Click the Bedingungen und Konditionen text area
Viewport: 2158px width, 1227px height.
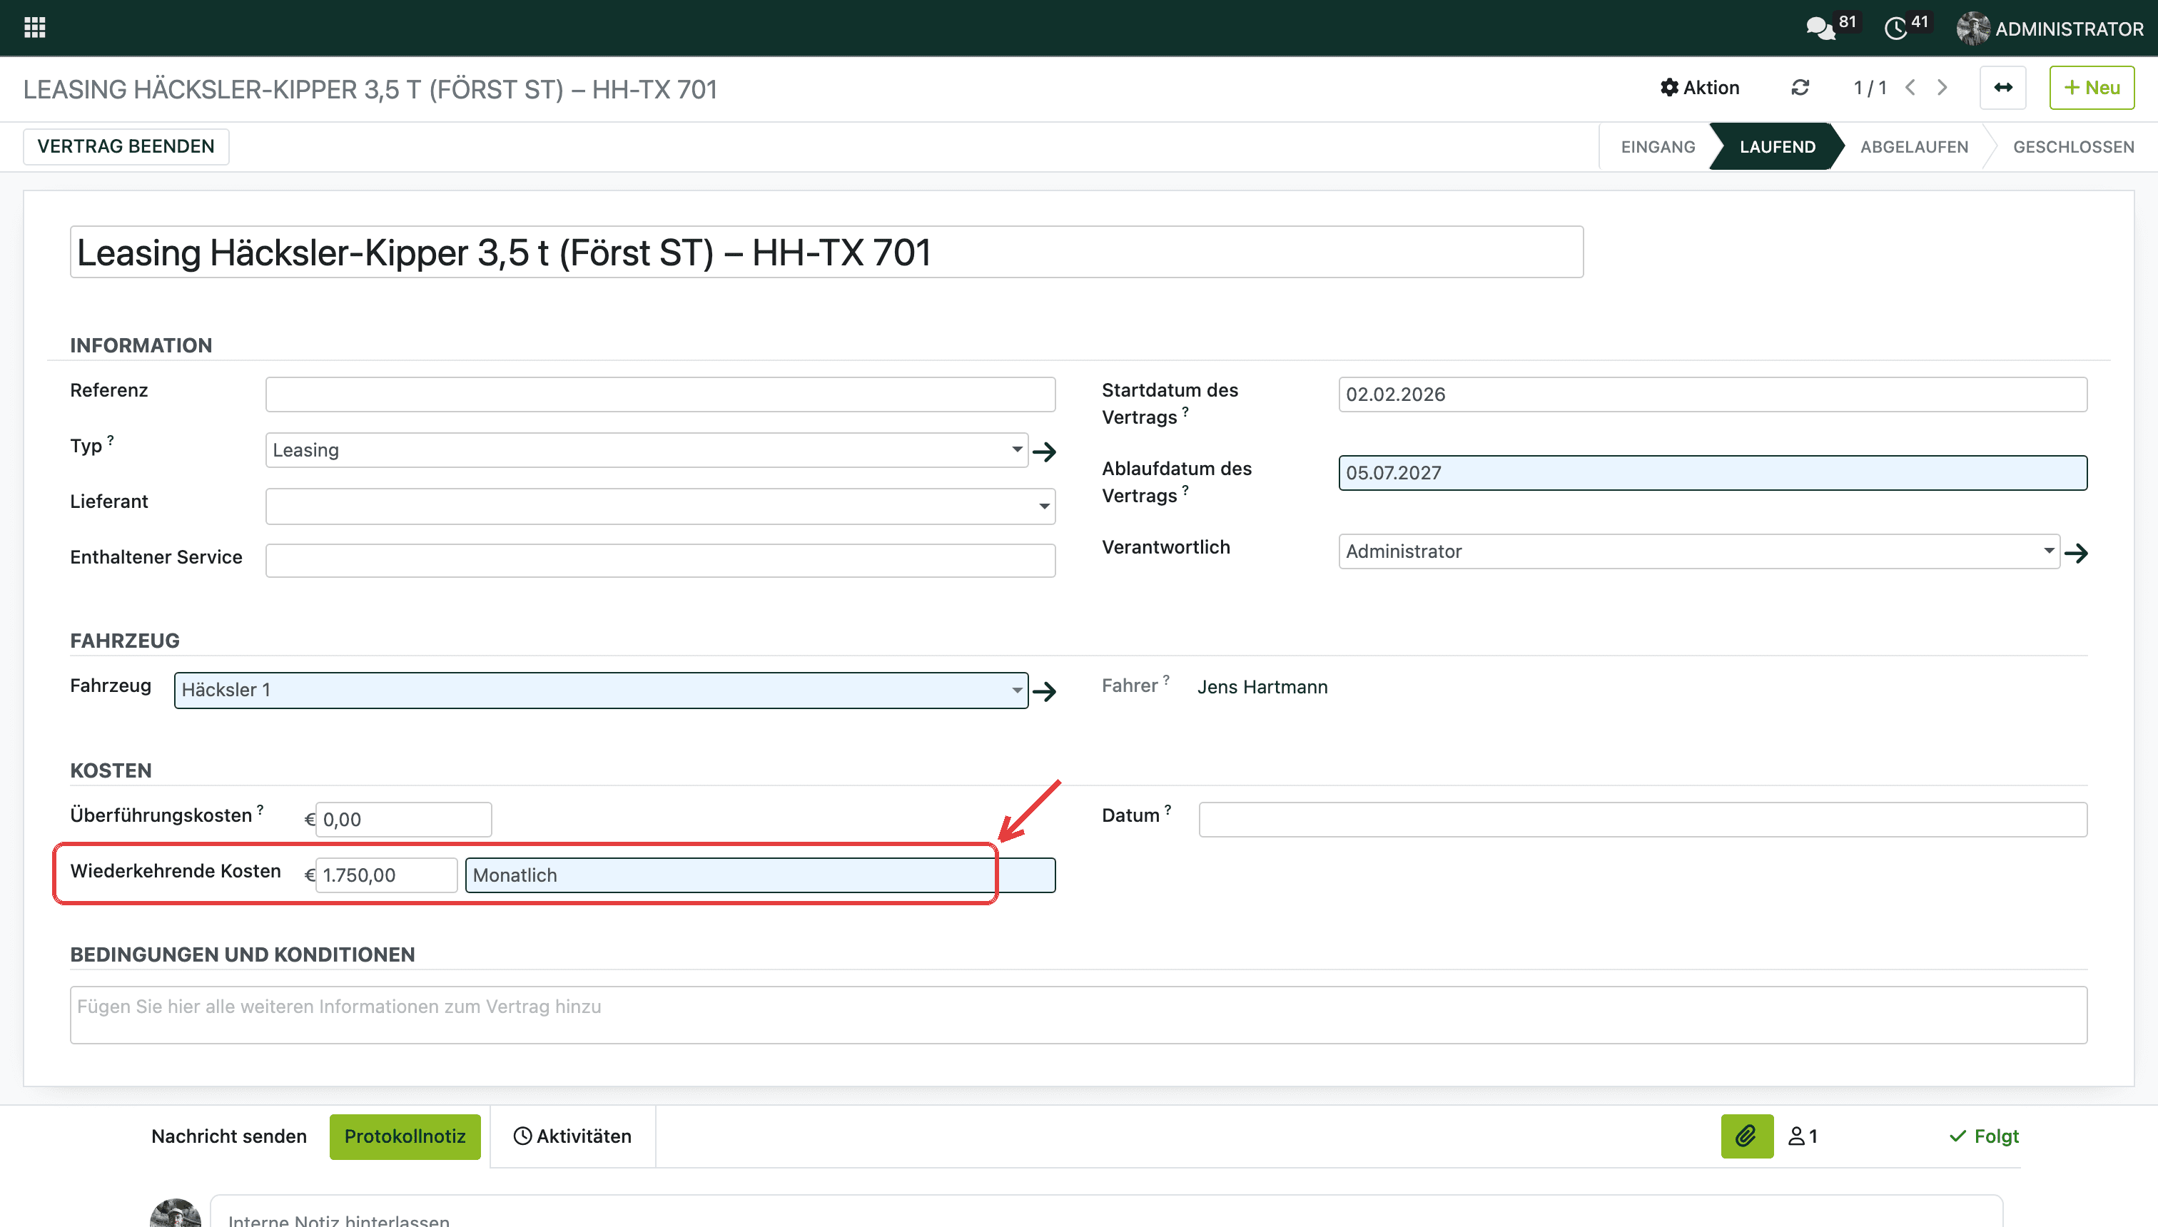tap(1078, 1014)
